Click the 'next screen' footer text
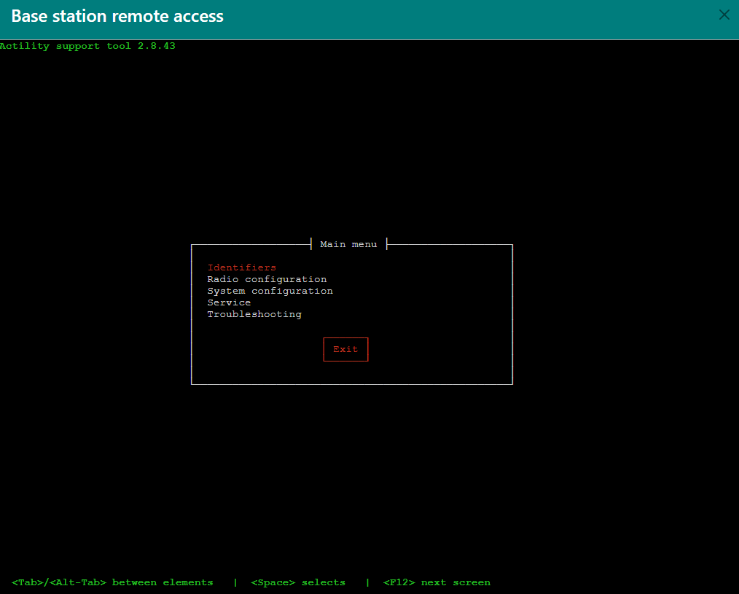The image size is (739, 594). tap(455, 582)
